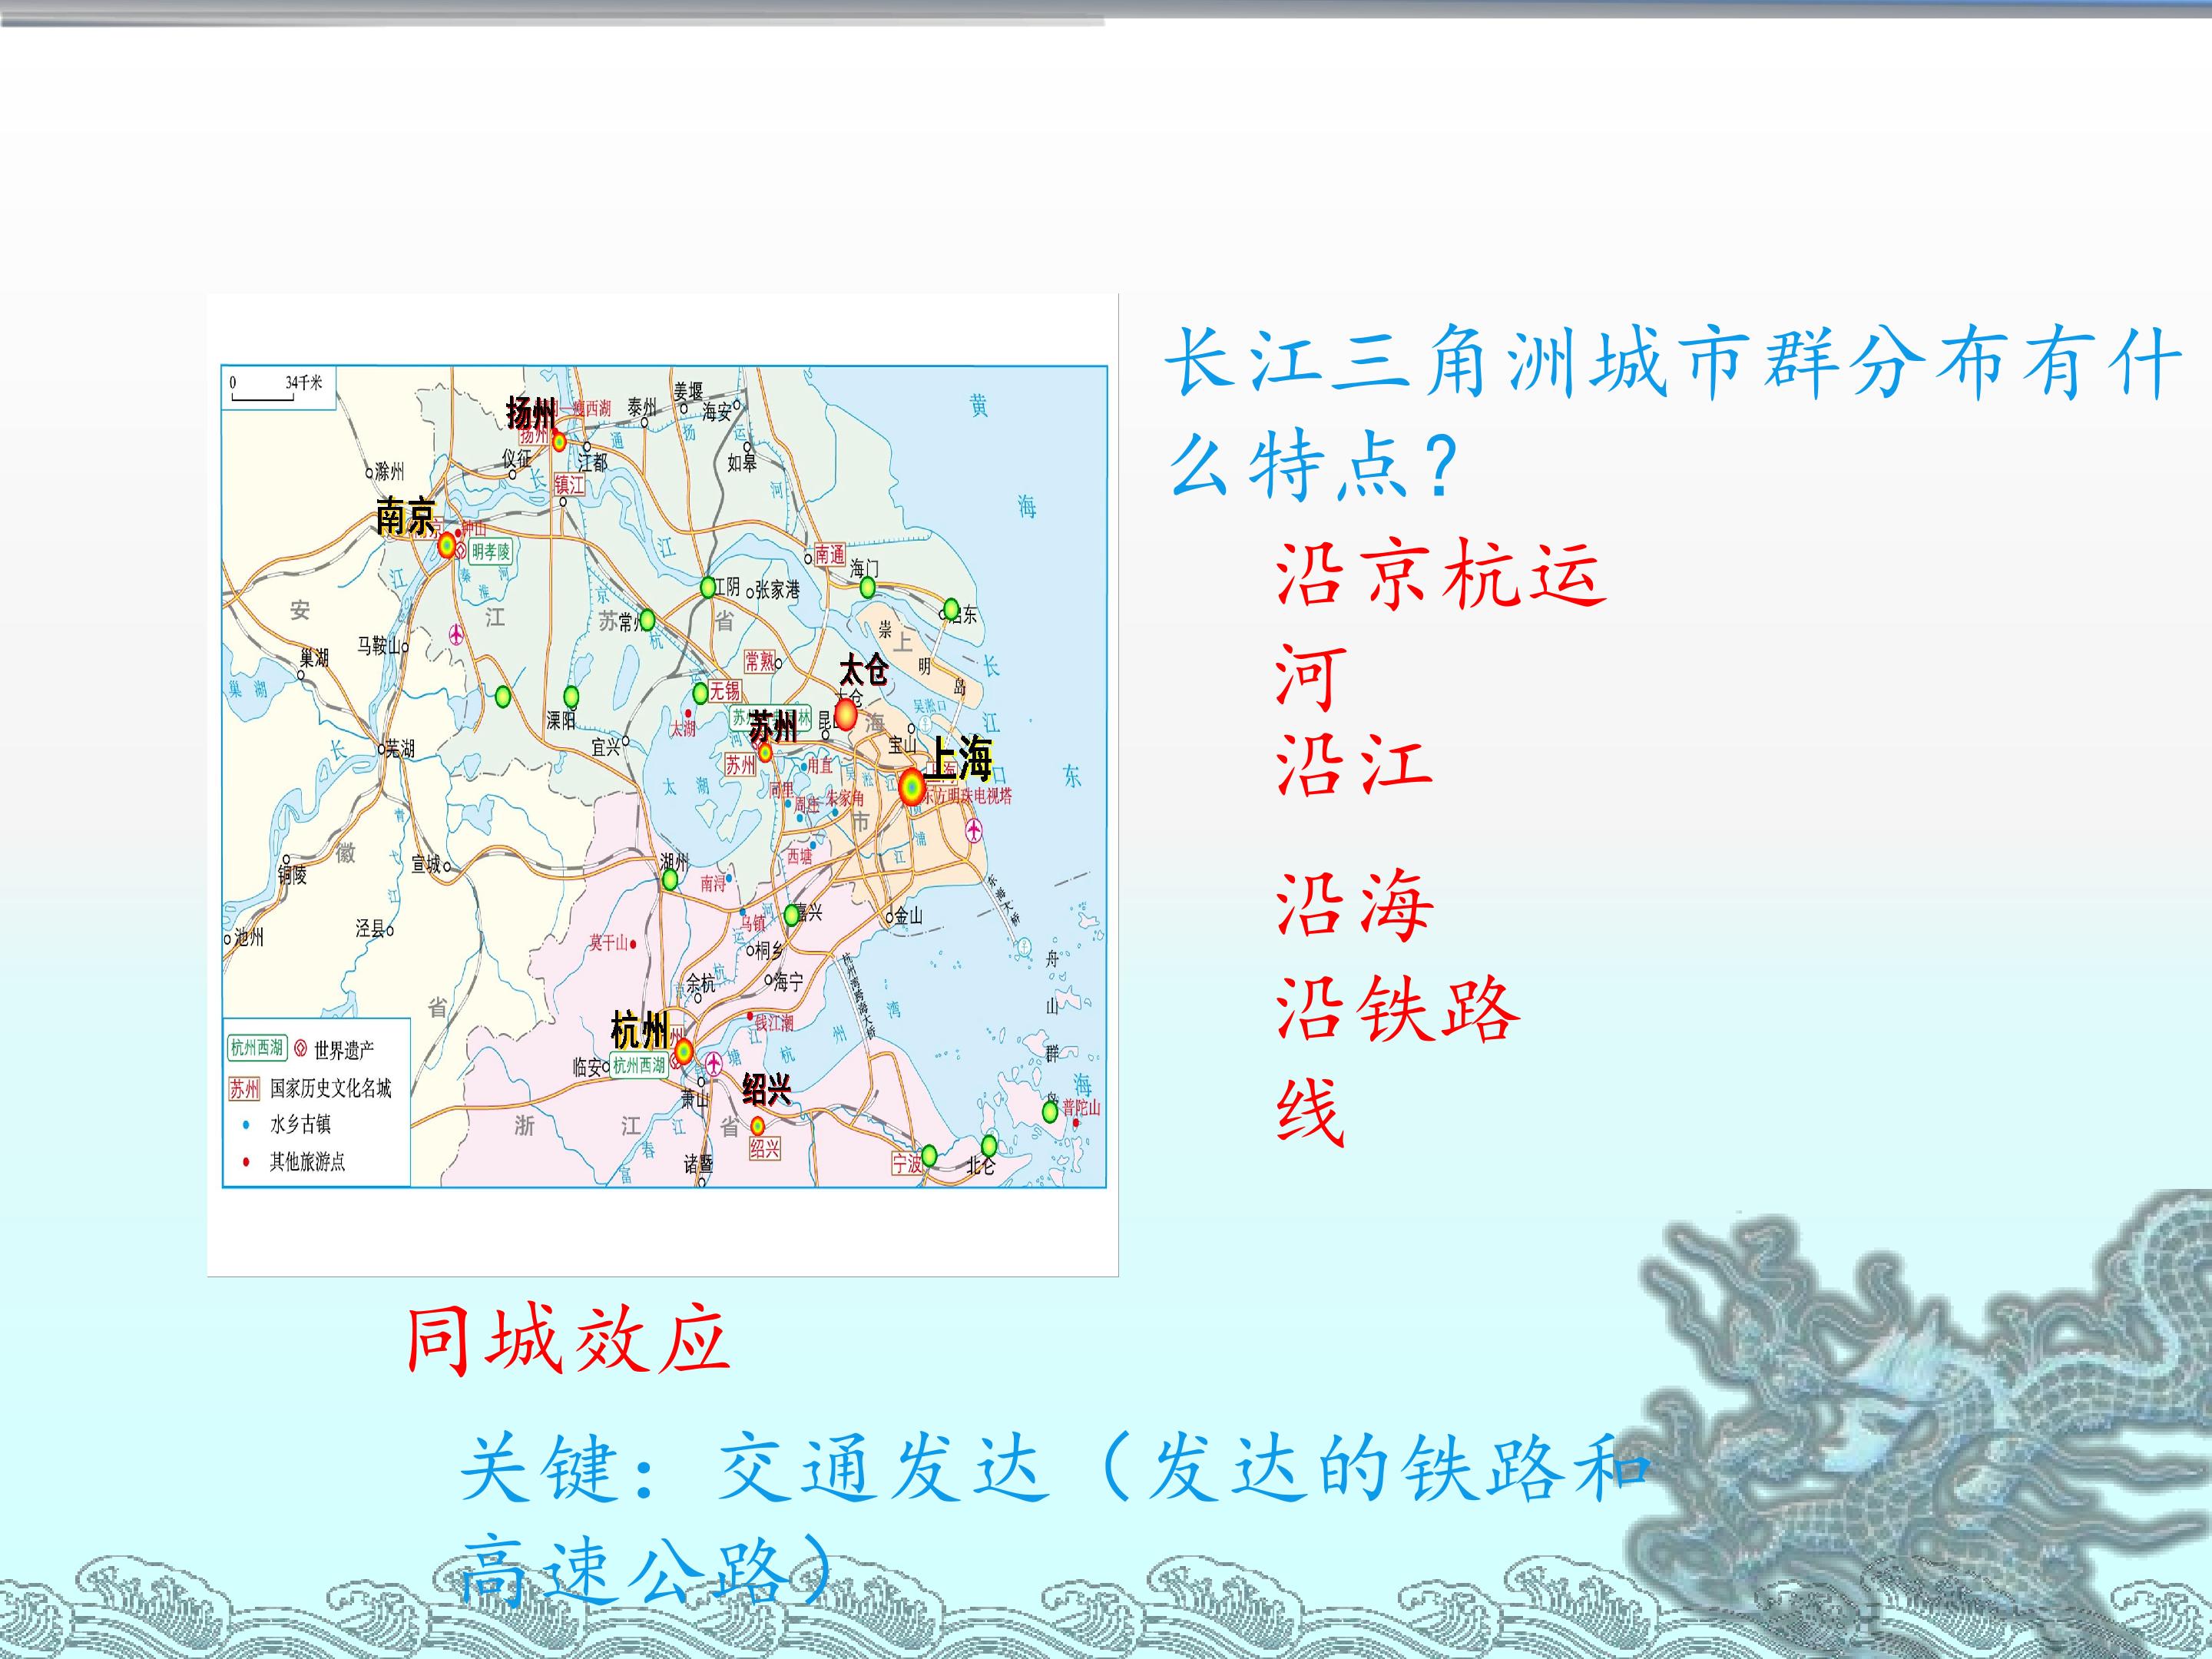This screenshot has height=1659, width=2212.
Task: Click the 沿海 red text
Action: (x=1354, y=905)
